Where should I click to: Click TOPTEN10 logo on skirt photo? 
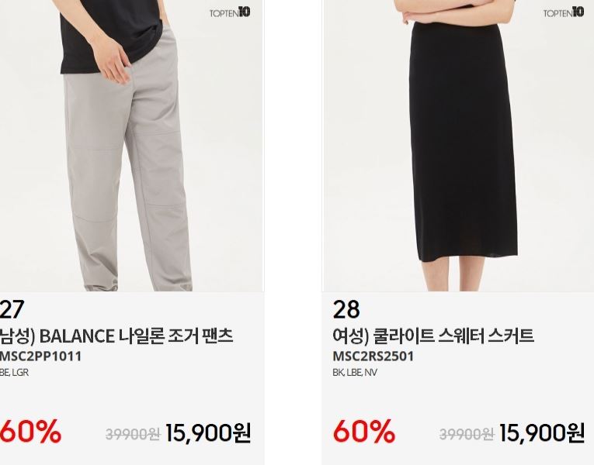(x=564, y=12)
